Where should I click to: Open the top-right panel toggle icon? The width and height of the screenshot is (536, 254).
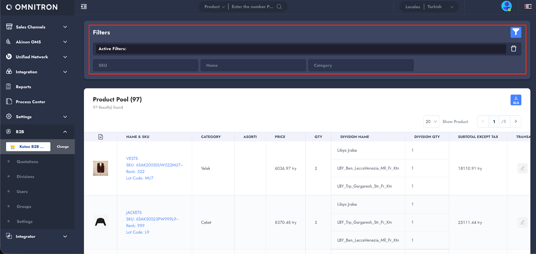point(528,7)
